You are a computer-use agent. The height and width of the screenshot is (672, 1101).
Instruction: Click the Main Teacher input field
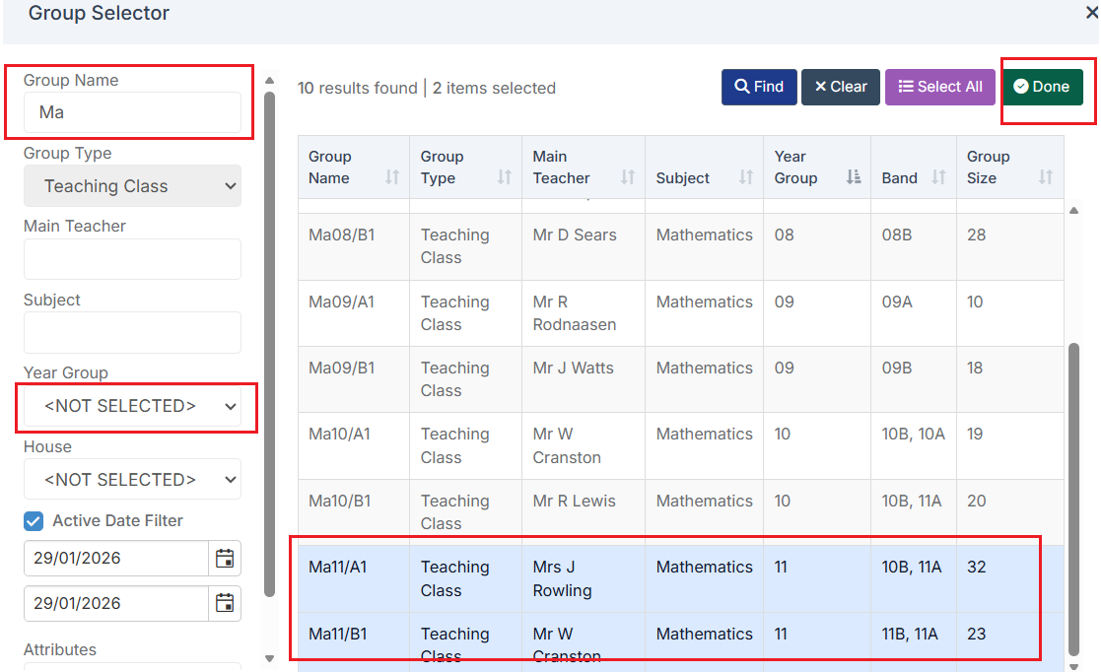click(132, 259)
